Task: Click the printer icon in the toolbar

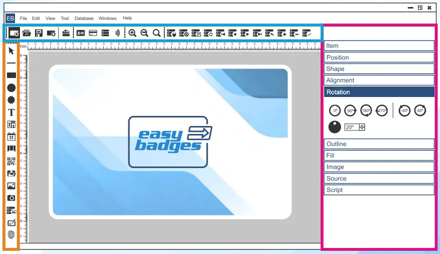Action: pyautogui.click(x=66, y=33)
